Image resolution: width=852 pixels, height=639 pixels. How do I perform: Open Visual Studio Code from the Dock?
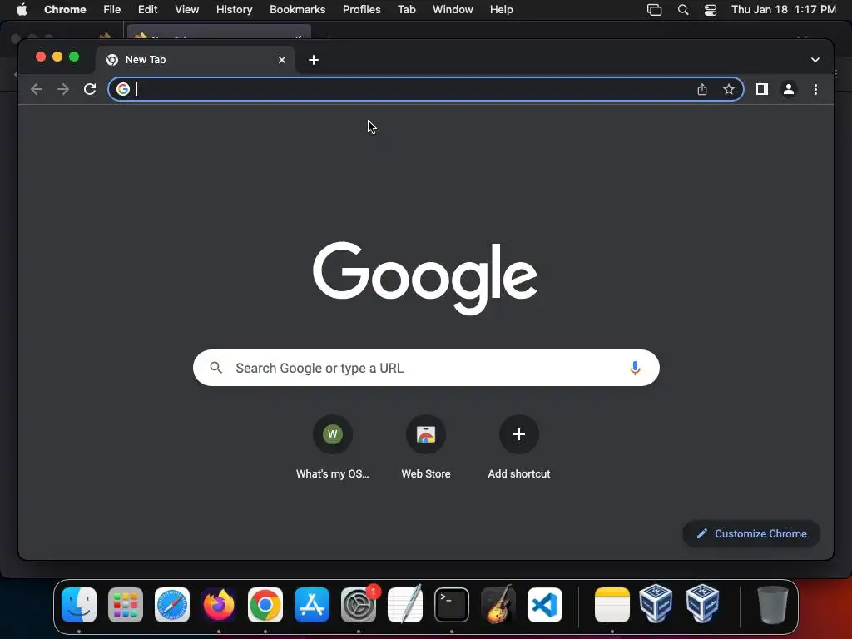[544, 605]
